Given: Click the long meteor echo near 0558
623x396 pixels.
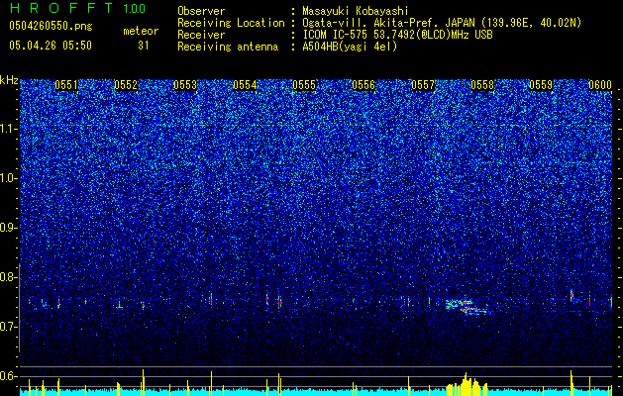Looking at the screenshot, I should (x=467, y=306).
